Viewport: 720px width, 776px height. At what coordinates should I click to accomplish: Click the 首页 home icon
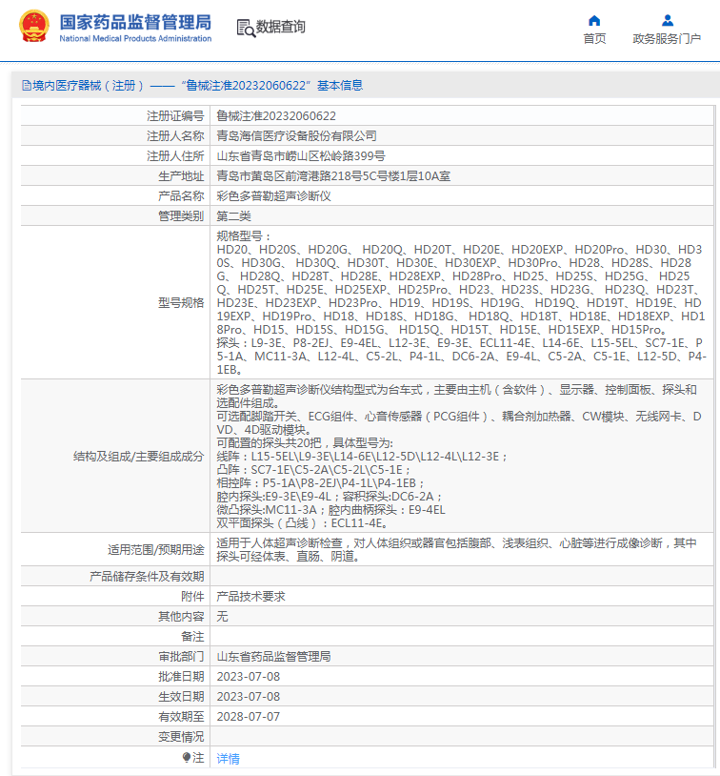(594, 20)
